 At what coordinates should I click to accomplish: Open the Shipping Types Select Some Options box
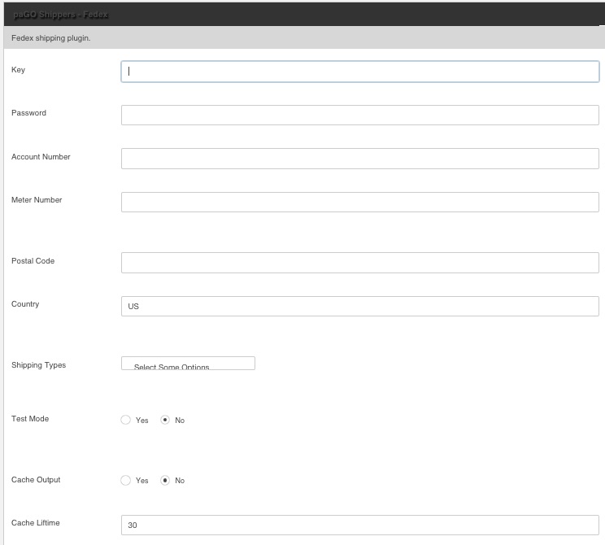188,364
